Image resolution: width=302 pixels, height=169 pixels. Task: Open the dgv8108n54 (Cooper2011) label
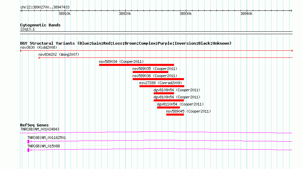(177, 90)
